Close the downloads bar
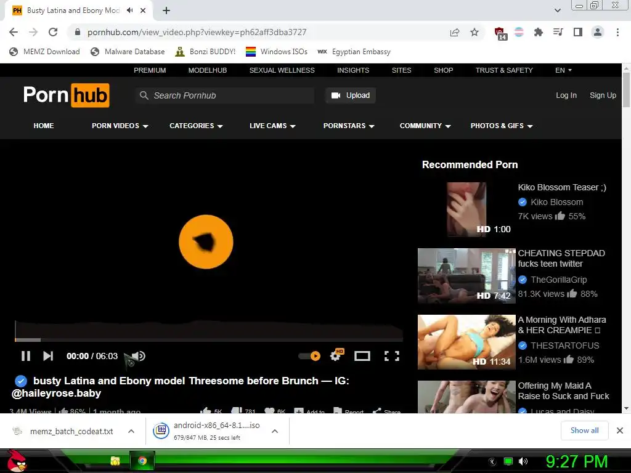 coord(620,431)
